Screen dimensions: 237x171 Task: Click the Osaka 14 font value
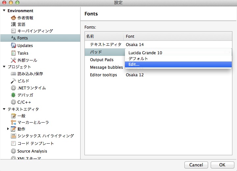click(x=135, y=45)
